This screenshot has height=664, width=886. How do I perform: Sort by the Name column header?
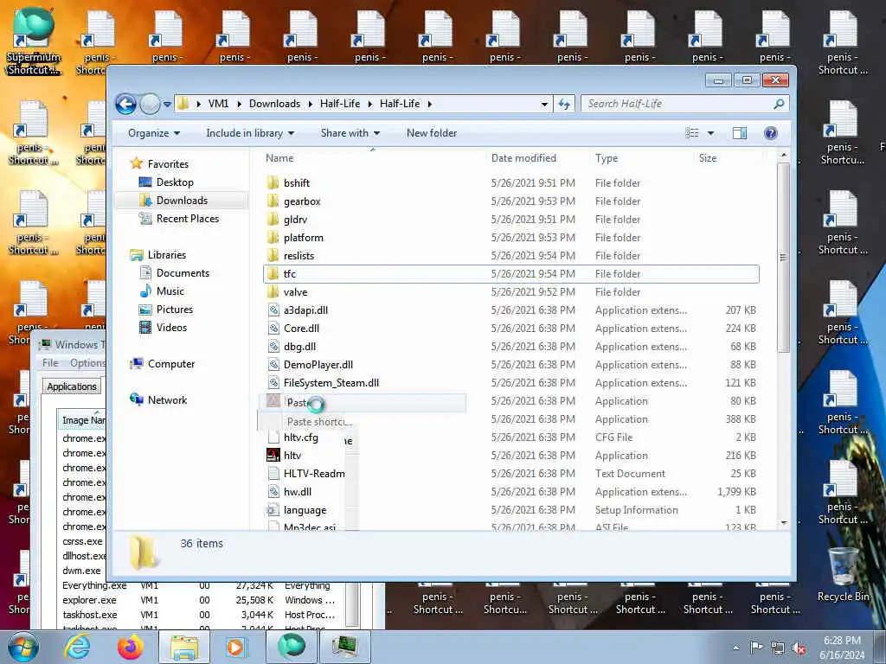pyautogui.click(x=373, y=159)
